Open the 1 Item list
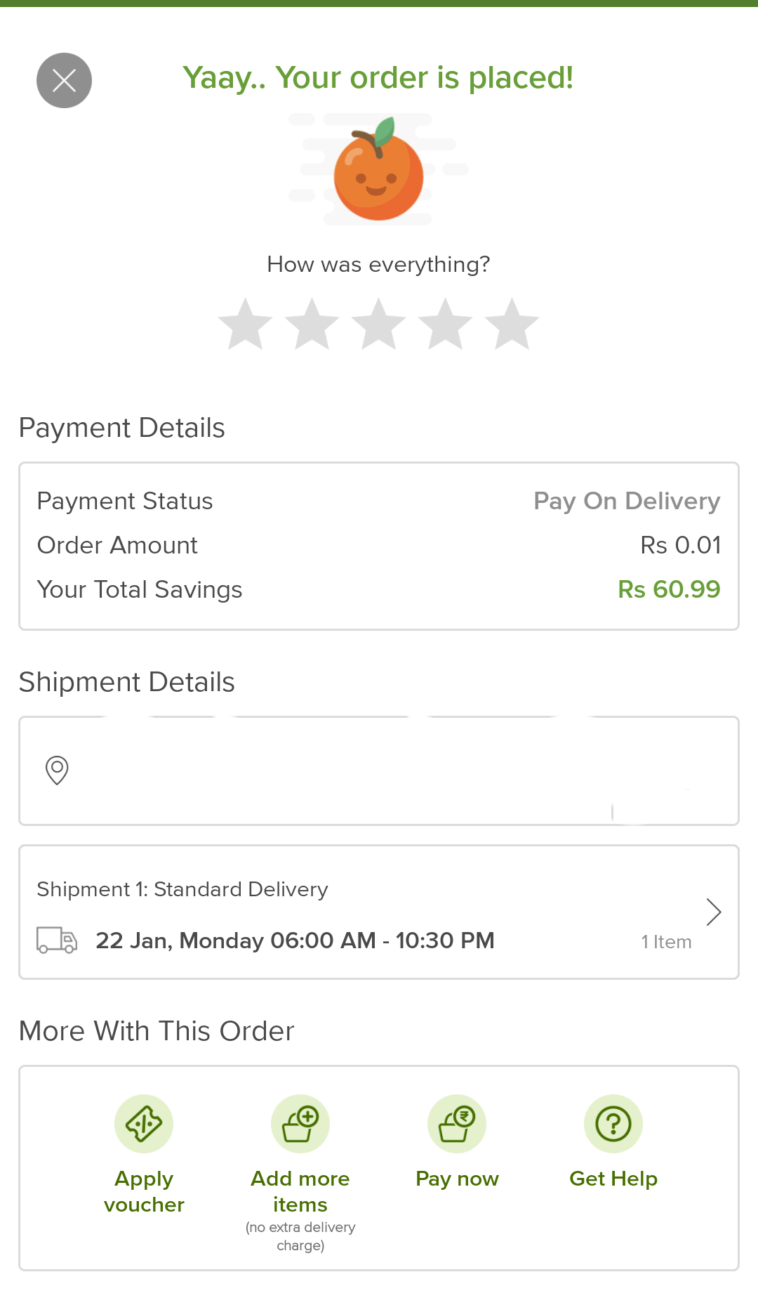 click(666, 942)
